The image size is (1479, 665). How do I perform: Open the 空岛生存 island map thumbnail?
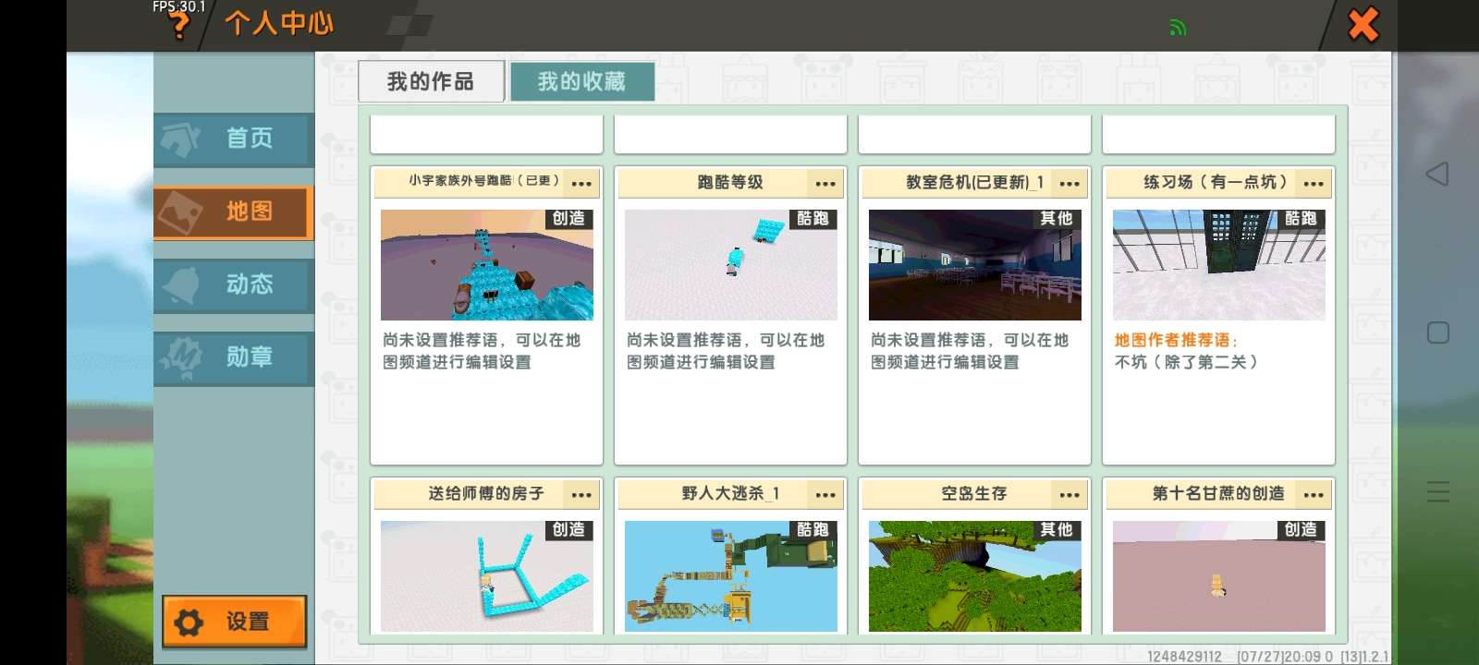point(974,576)
